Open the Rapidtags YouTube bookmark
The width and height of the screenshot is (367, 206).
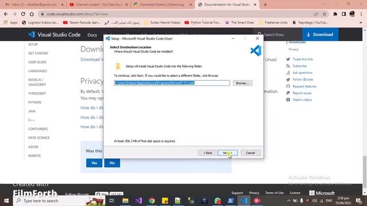tap(310, 22)
